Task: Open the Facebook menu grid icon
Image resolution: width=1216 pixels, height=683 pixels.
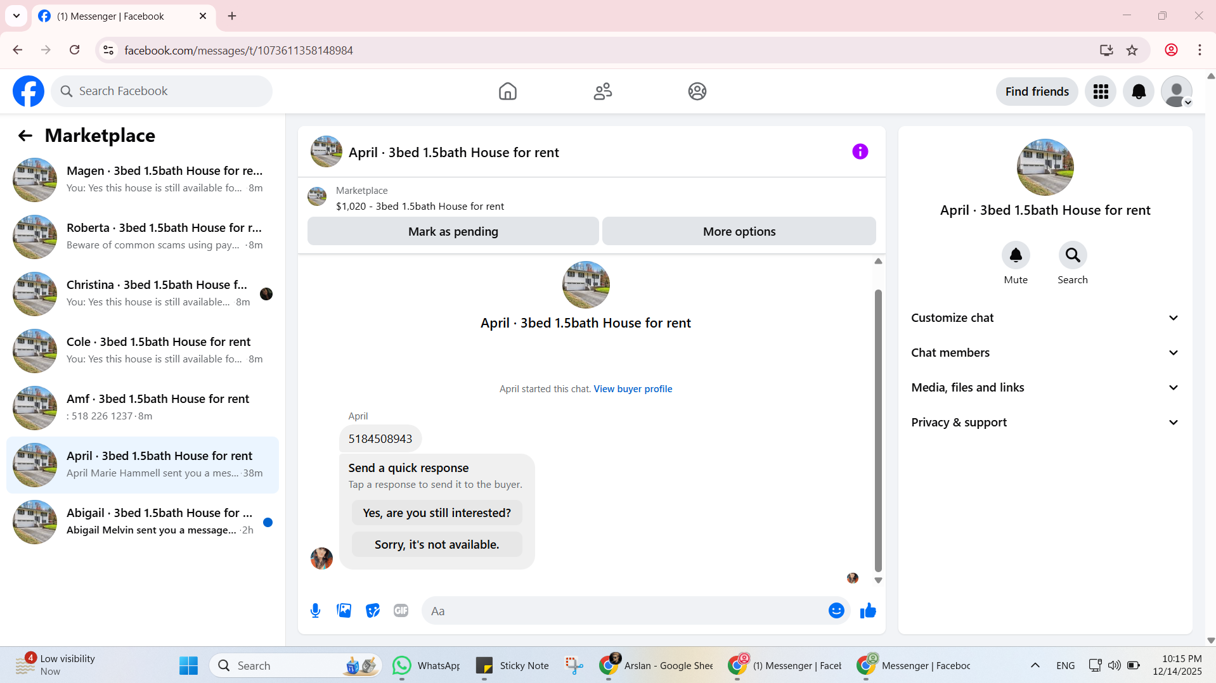Action: 1101,92
